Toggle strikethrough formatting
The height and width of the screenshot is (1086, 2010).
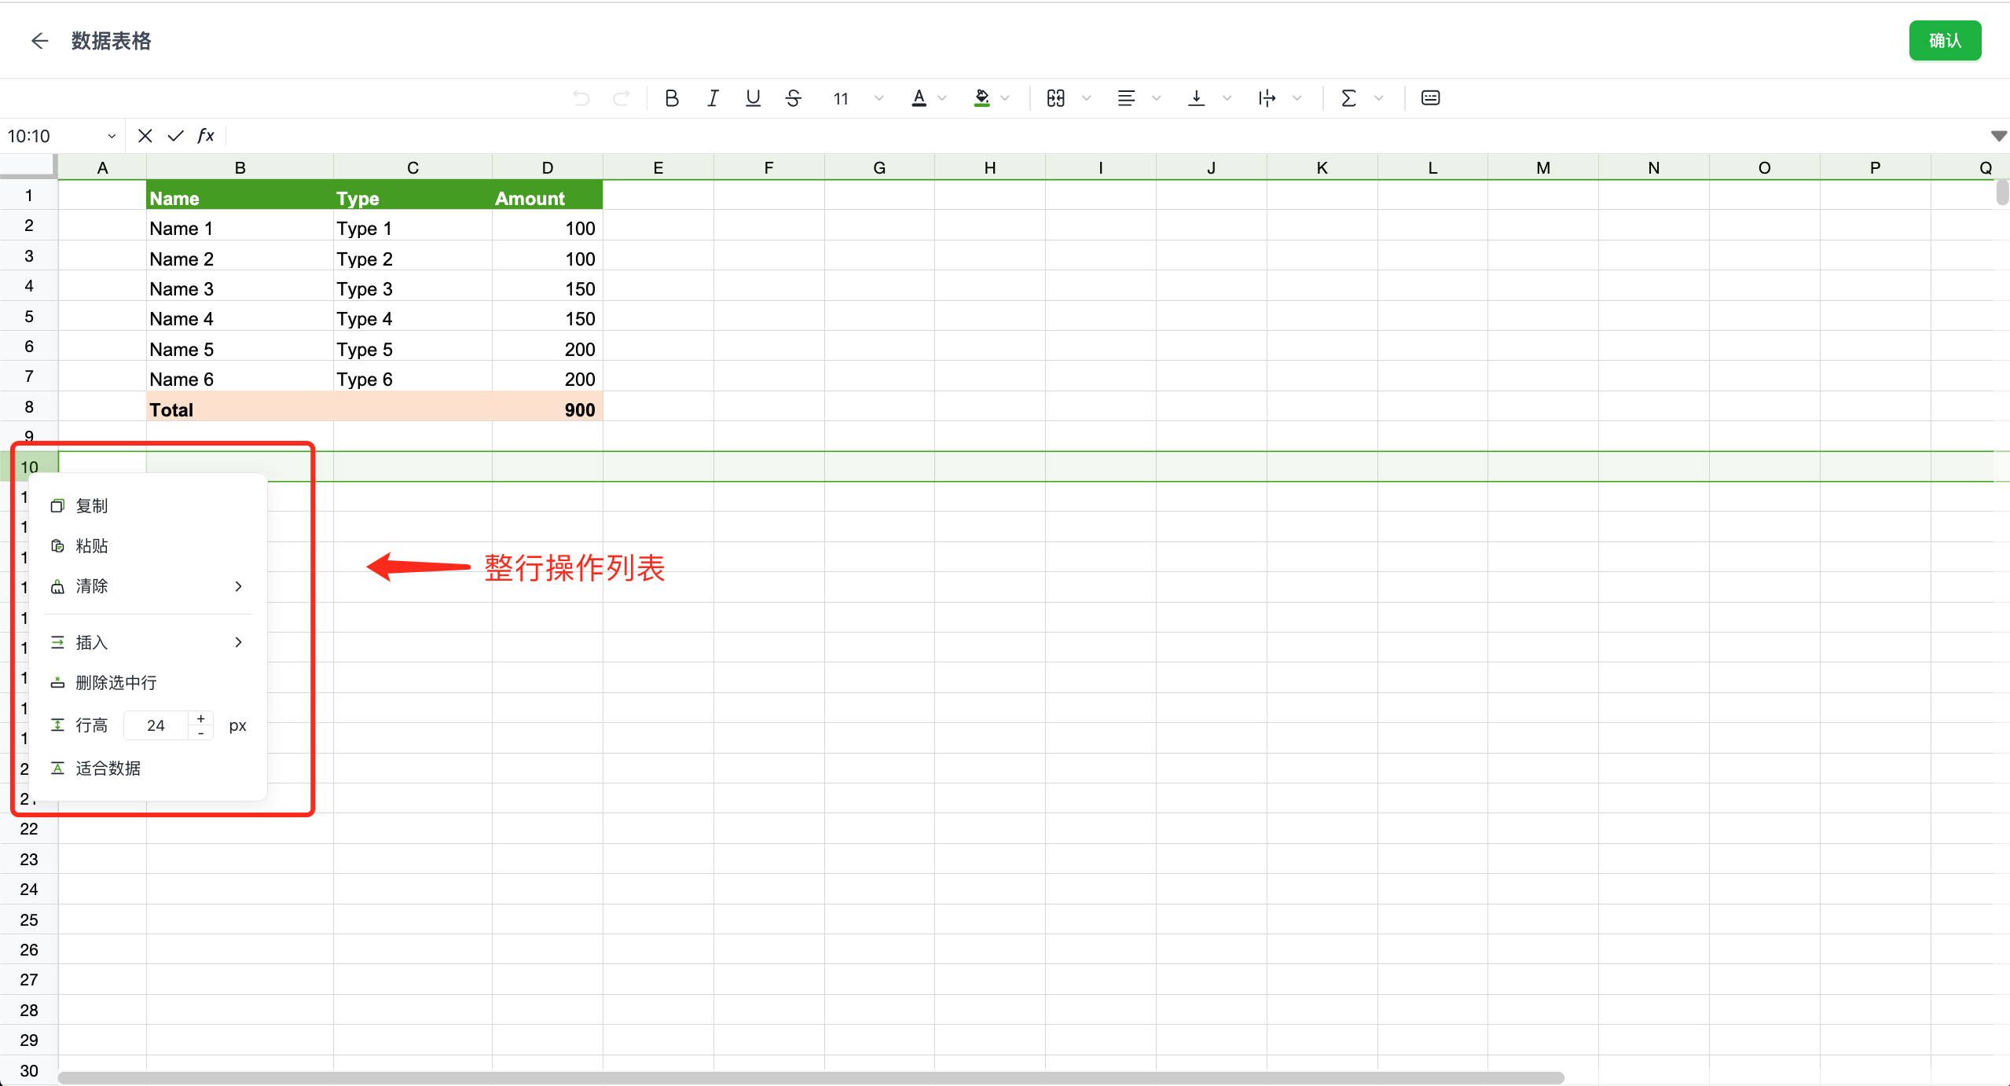(x=794, y=98)
